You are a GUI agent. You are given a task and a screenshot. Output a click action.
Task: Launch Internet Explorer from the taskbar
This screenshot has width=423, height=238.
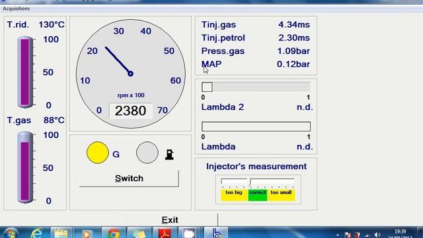pos(36,233)
